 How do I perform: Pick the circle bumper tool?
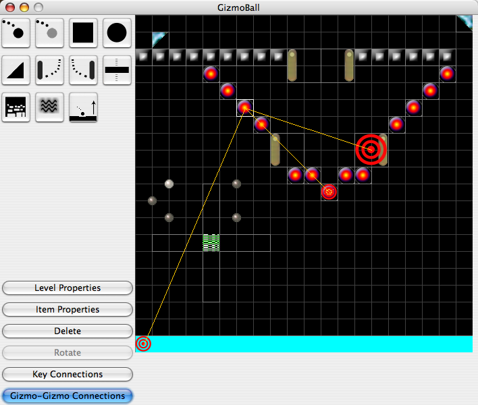117,32
